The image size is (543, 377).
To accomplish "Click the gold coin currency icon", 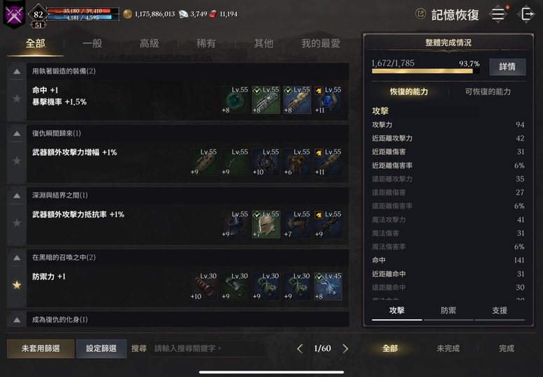I will point(127,14).
